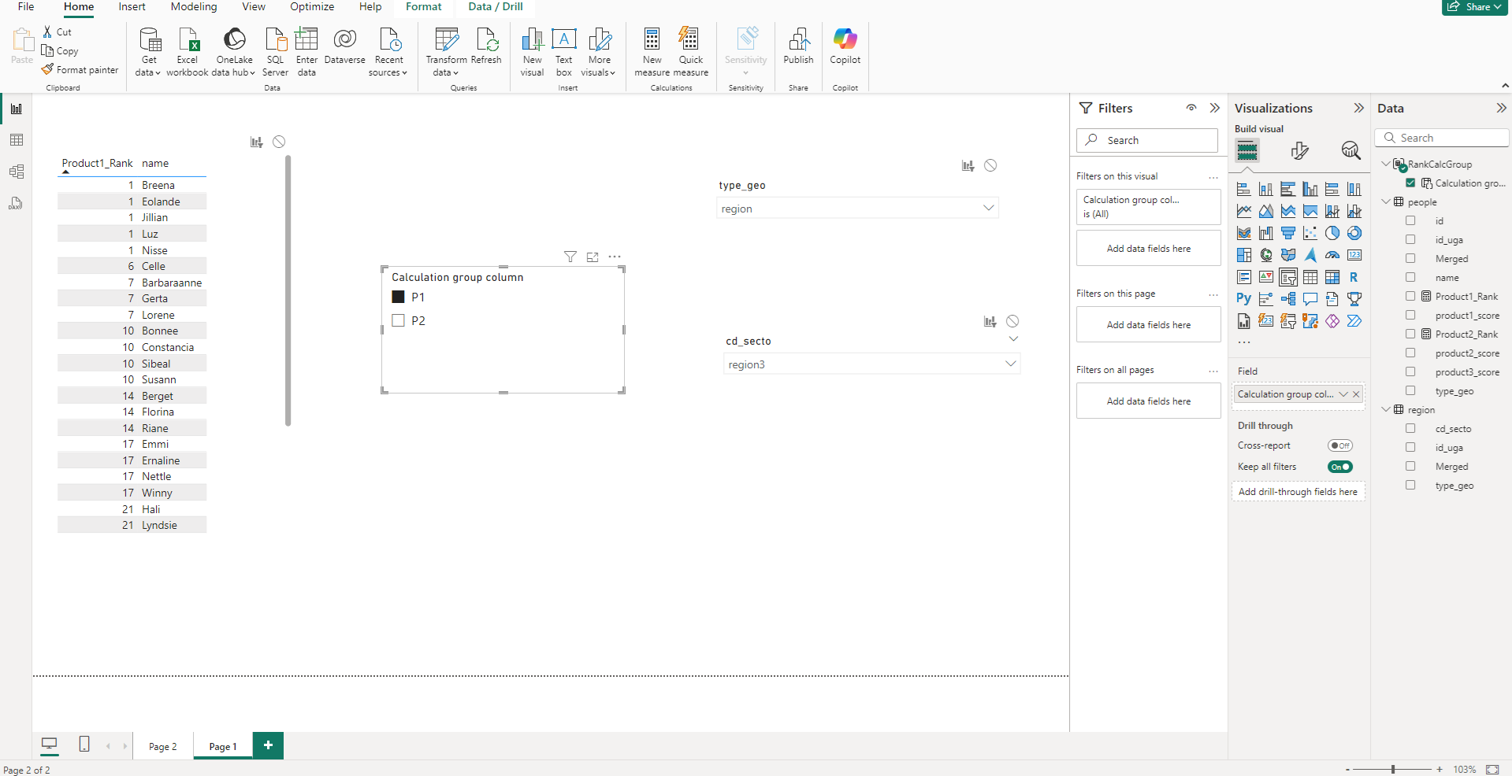Viewport: 1512px width, 776px height.
Task: Open the File menu
Action: pyautogui.click(x=26, y=7)
